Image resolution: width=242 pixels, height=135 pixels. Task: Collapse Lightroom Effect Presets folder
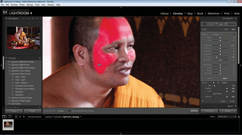(x=9, y=74)
